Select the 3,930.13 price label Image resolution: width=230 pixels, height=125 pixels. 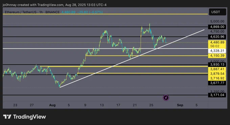[x=217, y=64]
